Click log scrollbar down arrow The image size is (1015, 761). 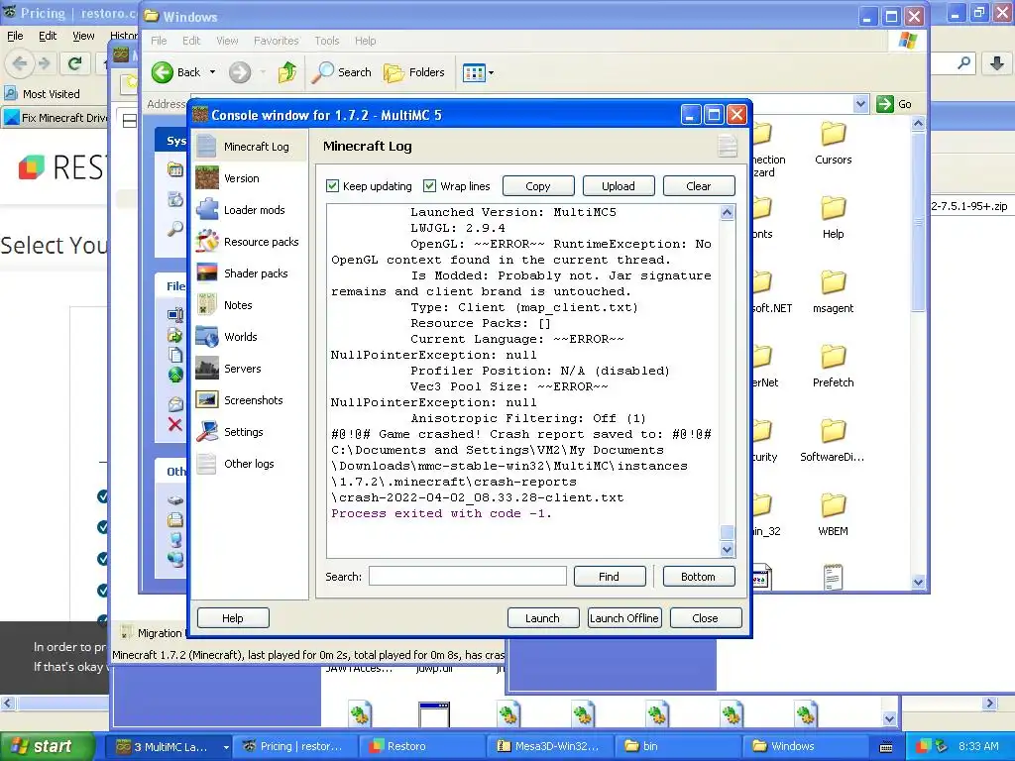tap(727, 549)
